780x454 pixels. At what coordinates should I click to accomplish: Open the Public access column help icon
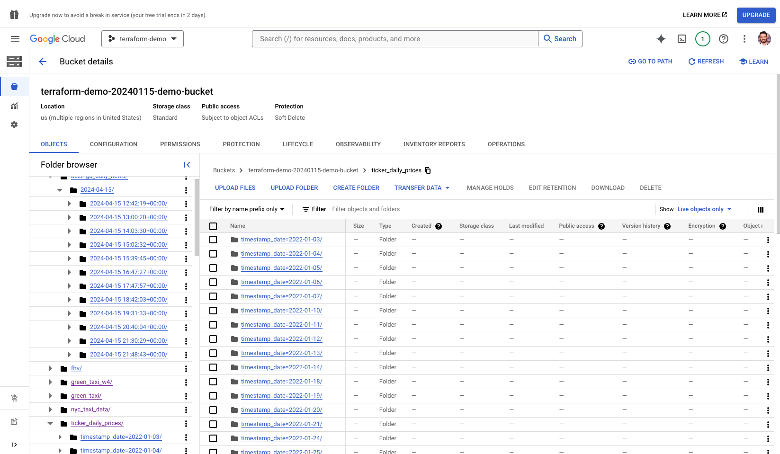(x=601, y=226)
